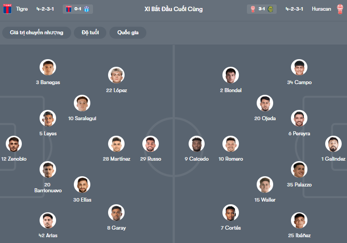Click Romero's player portrait
The image size is (347, 243).
tap(230, 144)
